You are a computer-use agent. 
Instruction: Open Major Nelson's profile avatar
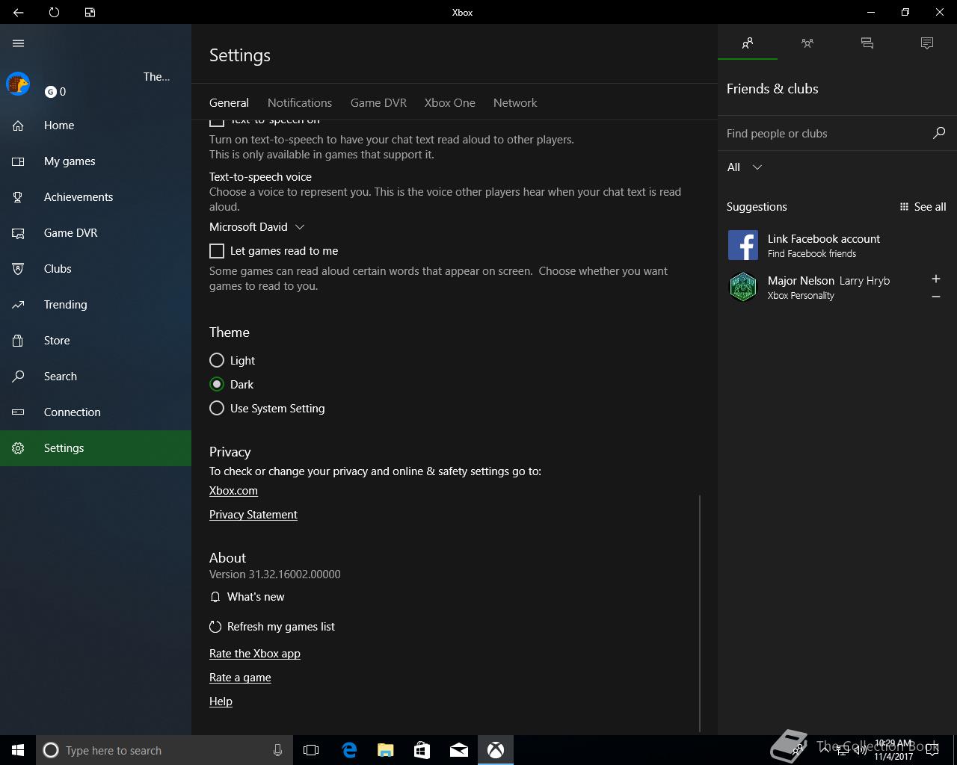click(743, 287)
